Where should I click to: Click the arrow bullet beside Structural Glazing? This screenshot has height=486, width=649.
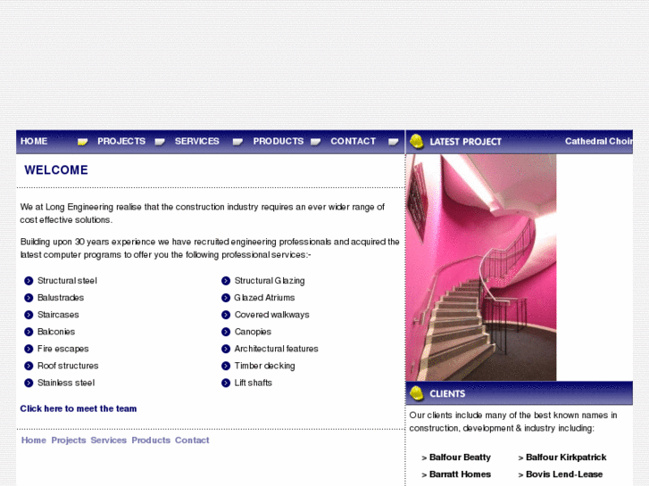(x=226, y=281)
